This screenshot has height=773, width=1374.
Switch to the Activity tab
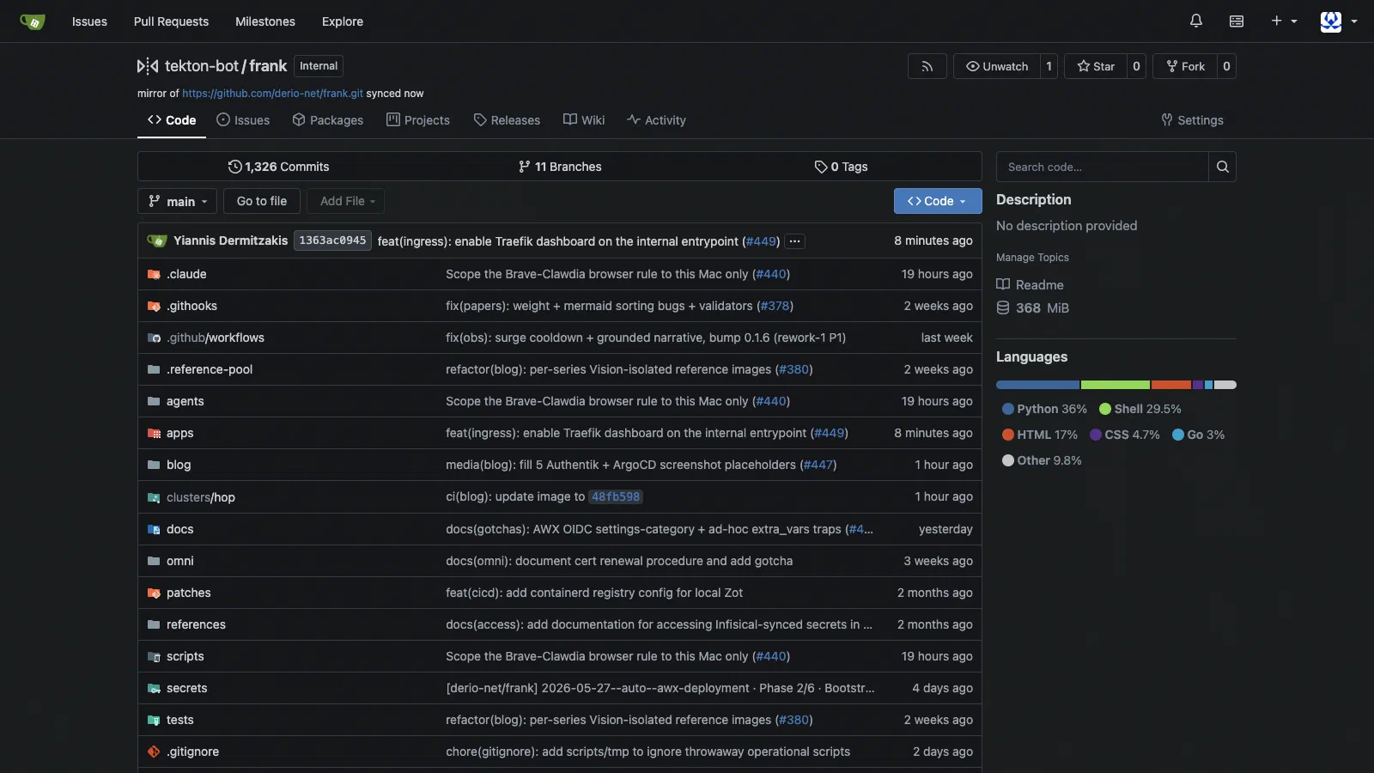click(x=656, y=120)
